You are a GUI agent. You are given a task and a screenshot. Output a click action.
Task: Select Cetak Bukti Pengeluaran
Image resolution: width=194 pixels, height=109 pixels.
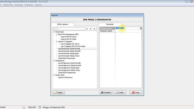(x=67, y=73)
